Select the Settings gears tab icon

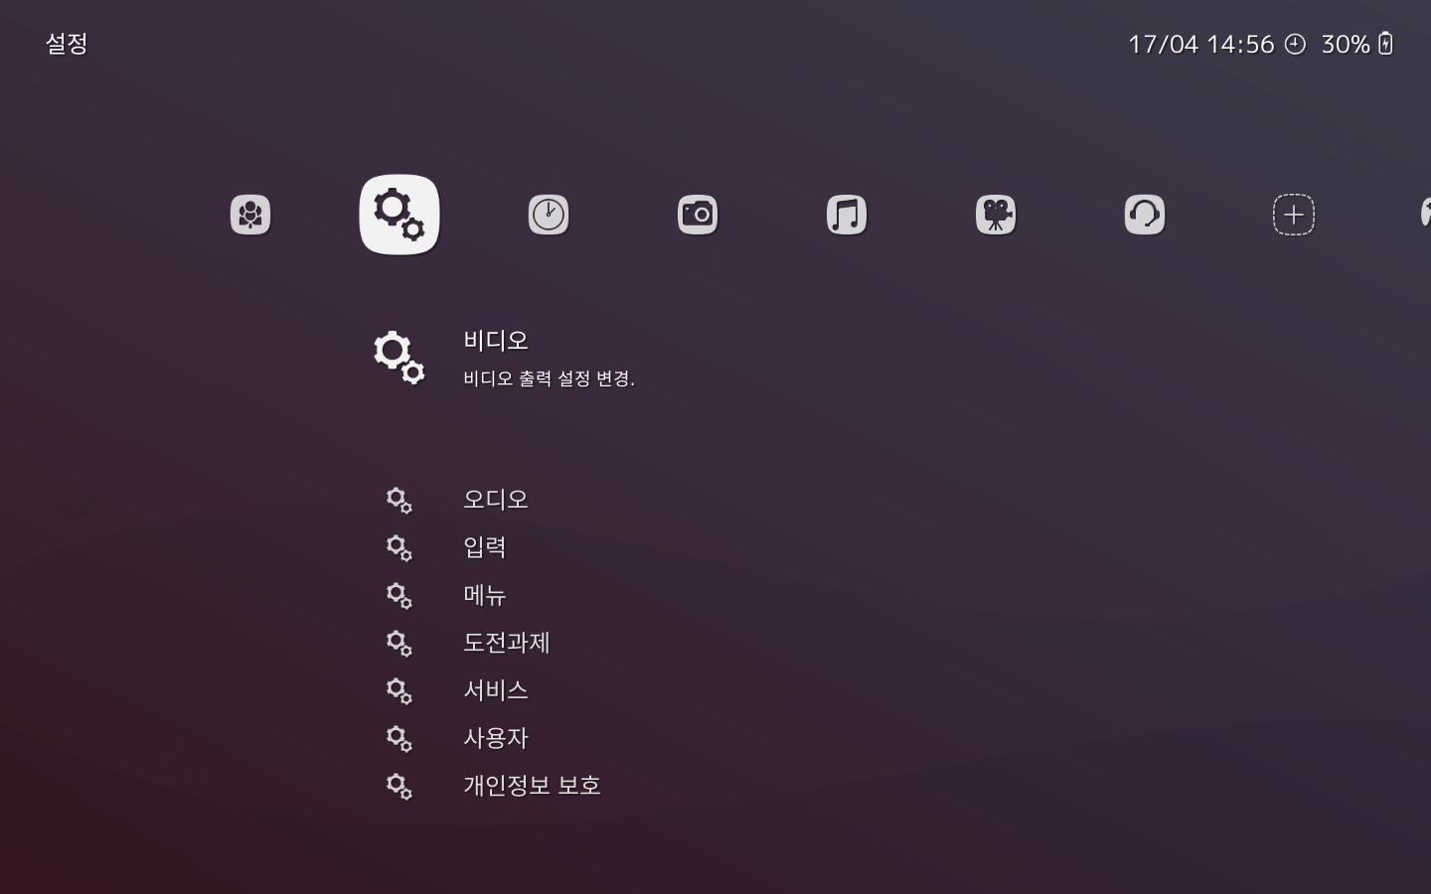(399, 215)
